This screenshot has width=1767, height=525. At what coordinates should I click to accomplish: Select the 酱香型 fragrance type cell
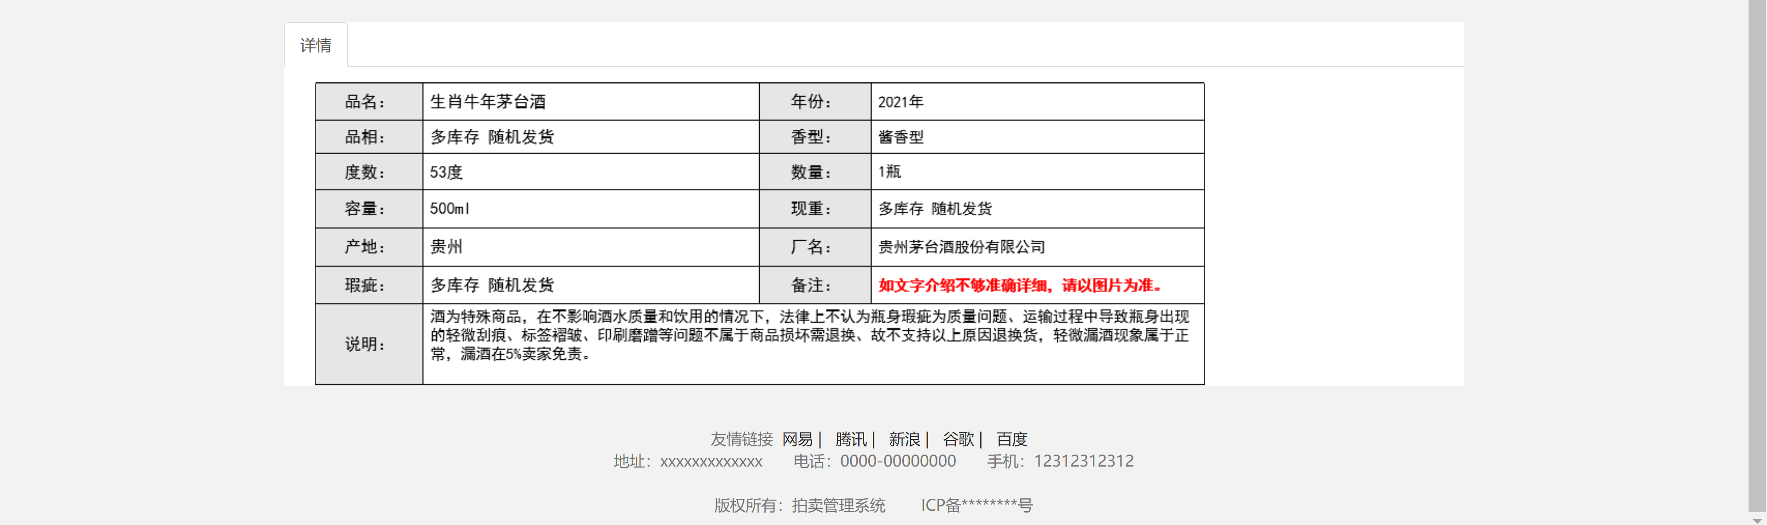pyautogui.click(x=901, y=137)
